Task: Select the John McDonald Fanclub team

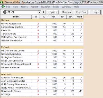Action: point(13,81)
